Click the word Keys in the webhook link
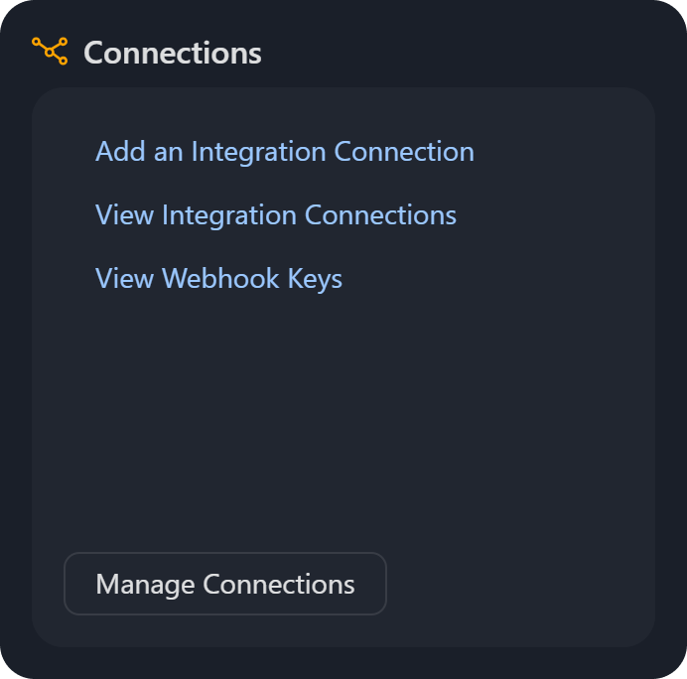This screenshot has height=679, width=687. pos(315,279)
